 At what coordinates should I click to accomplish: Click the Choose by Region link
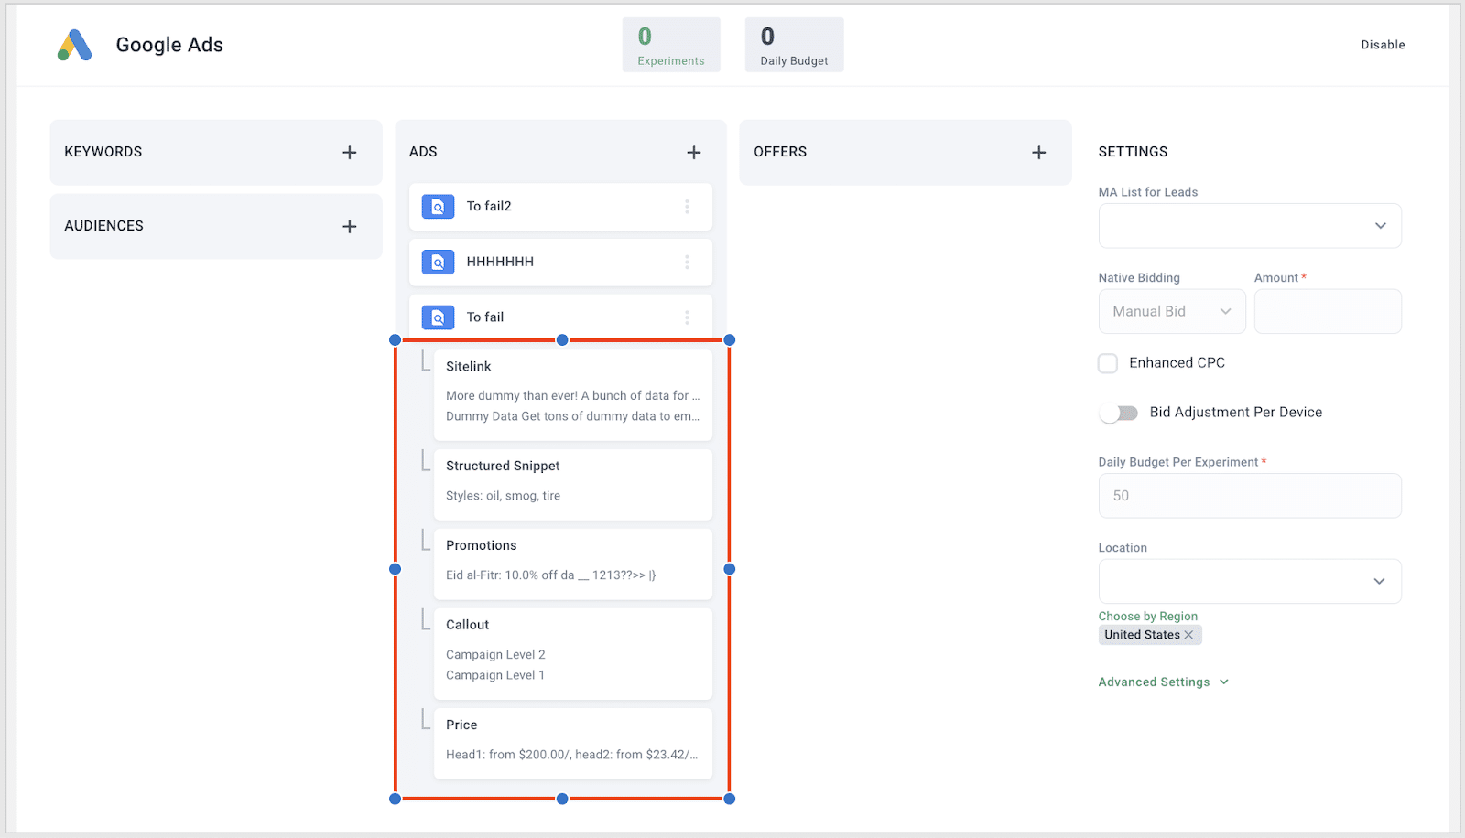coord(1148,617)
